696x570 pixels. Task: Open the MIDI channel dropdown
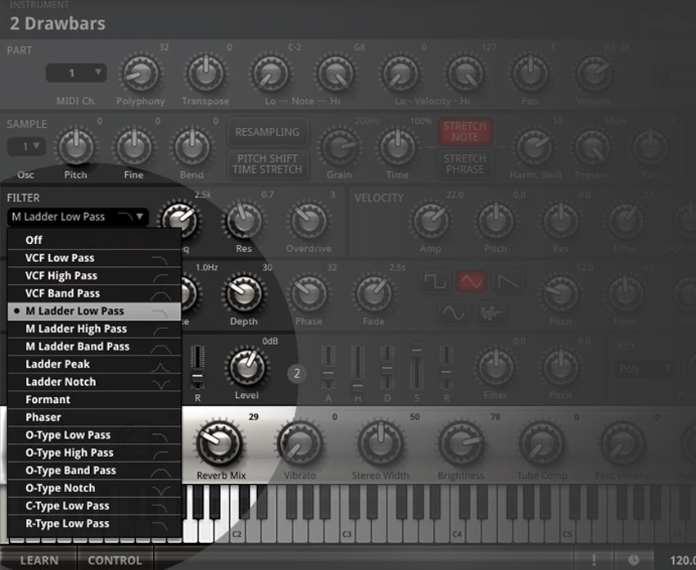(75, 73)
